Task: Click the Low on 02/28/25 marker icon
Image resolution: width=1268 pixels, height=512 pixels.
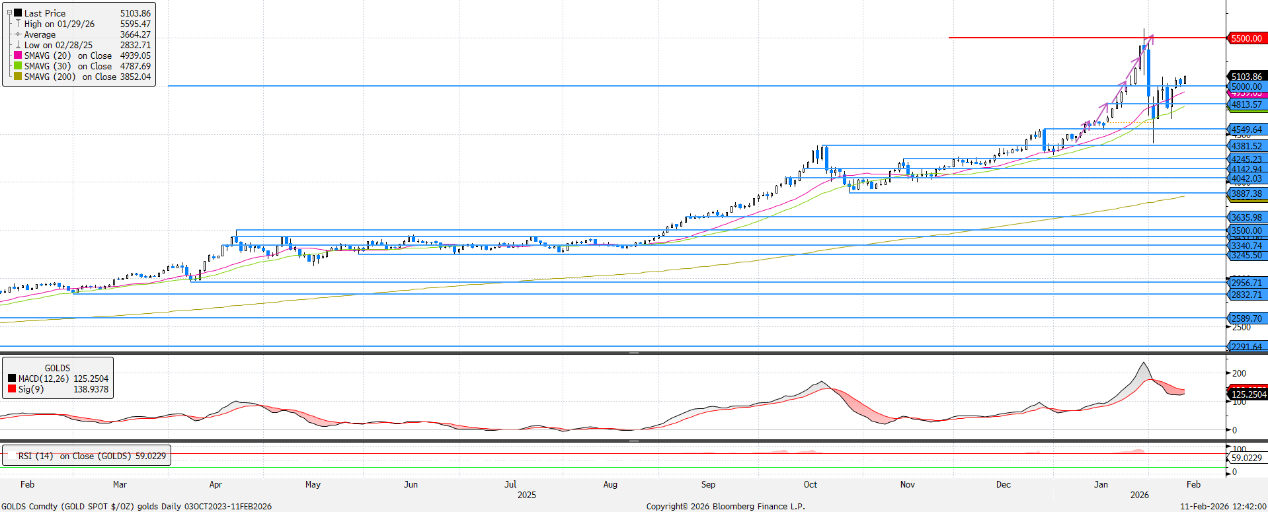Action: click(x=18, y=45)
